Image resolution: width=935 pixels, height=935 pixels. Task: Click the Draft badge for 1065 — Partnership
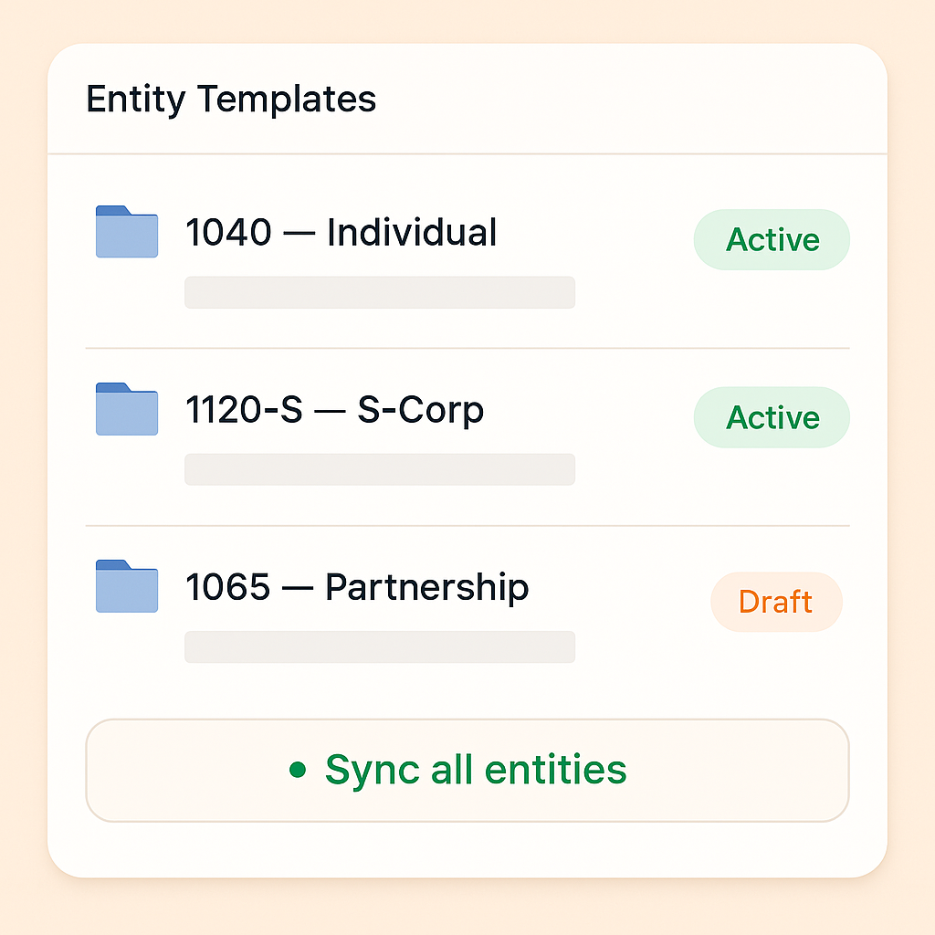point(776,601)
